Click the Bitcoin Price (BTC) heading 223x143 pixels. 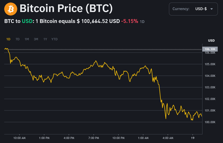pyautogui.click(x=66, y=9)
